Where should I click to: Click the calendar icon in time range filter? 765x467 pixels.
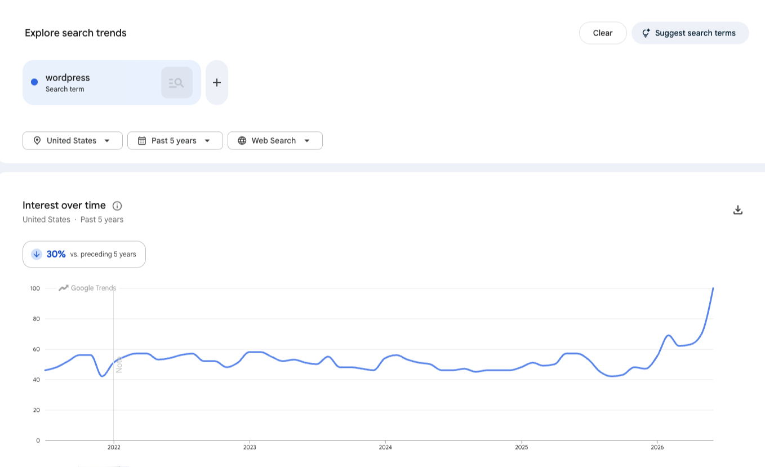(142, 141)
